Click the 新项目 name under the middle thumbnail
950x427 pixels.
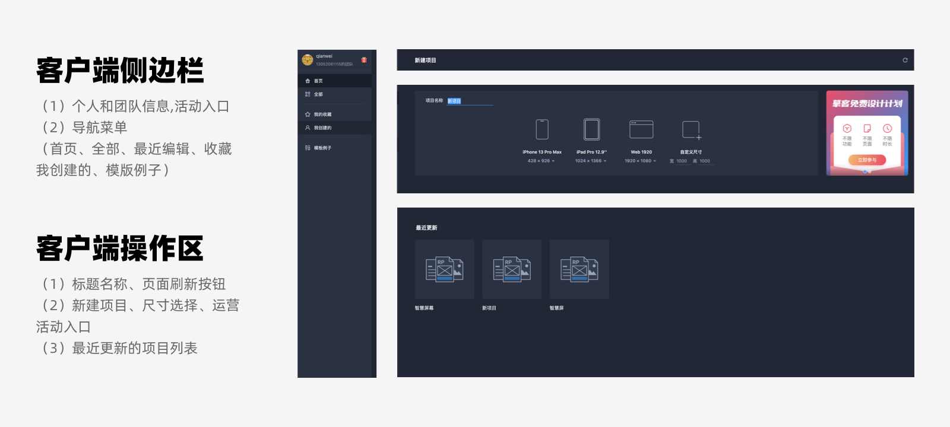[489, 308]
